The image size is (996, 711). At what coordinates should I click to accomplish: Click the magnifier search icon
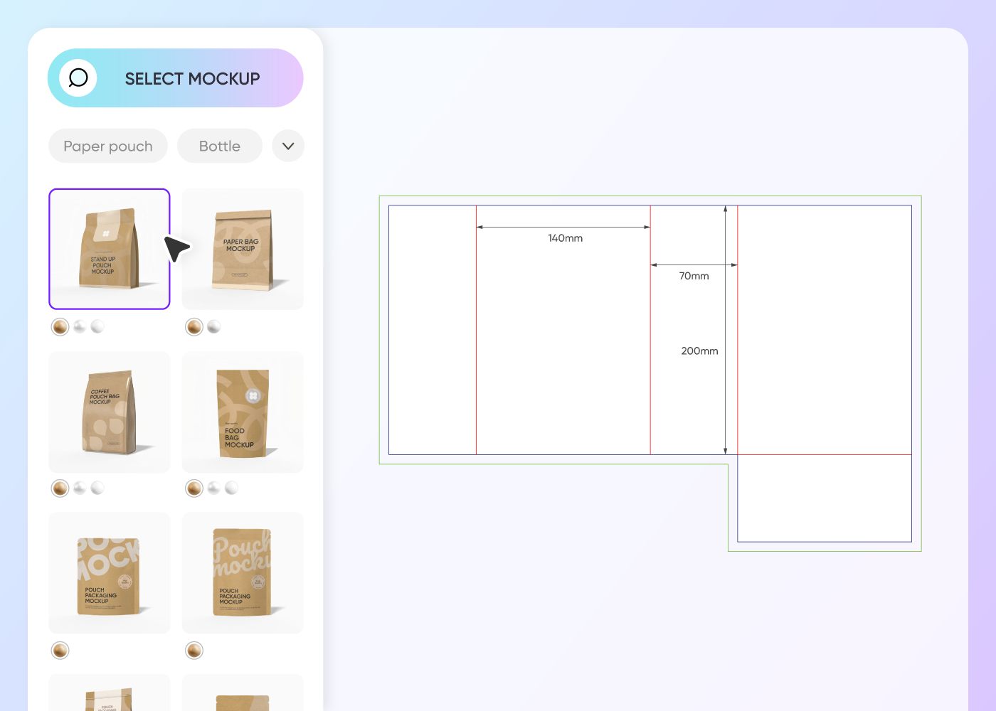point(78,78)
